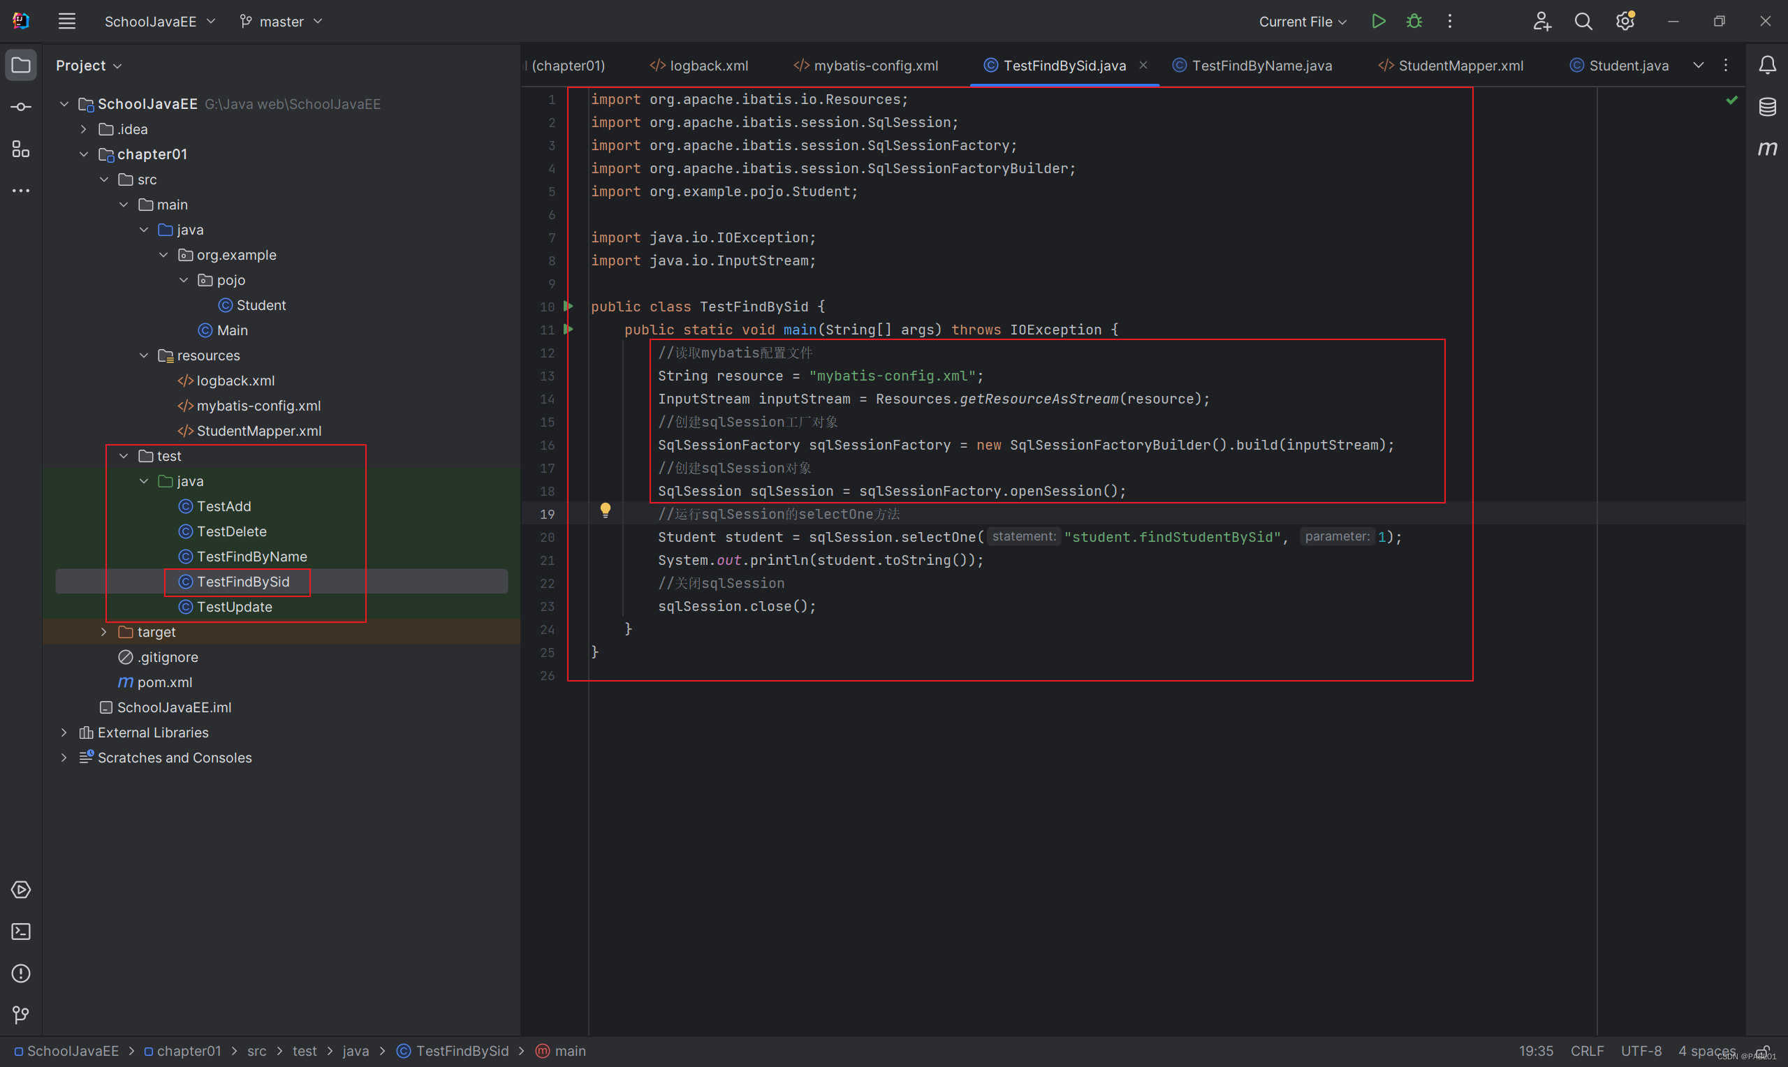
Task: Switch to mybatis-config.xml tab
Action: (x=865, y=66)
